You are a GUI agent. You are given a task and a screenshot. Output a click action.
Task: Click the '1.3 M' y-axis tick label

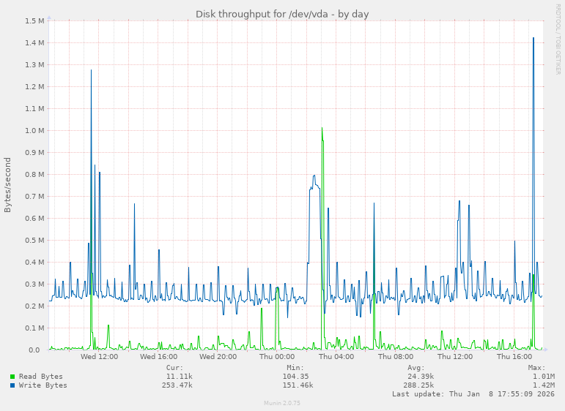34,65
